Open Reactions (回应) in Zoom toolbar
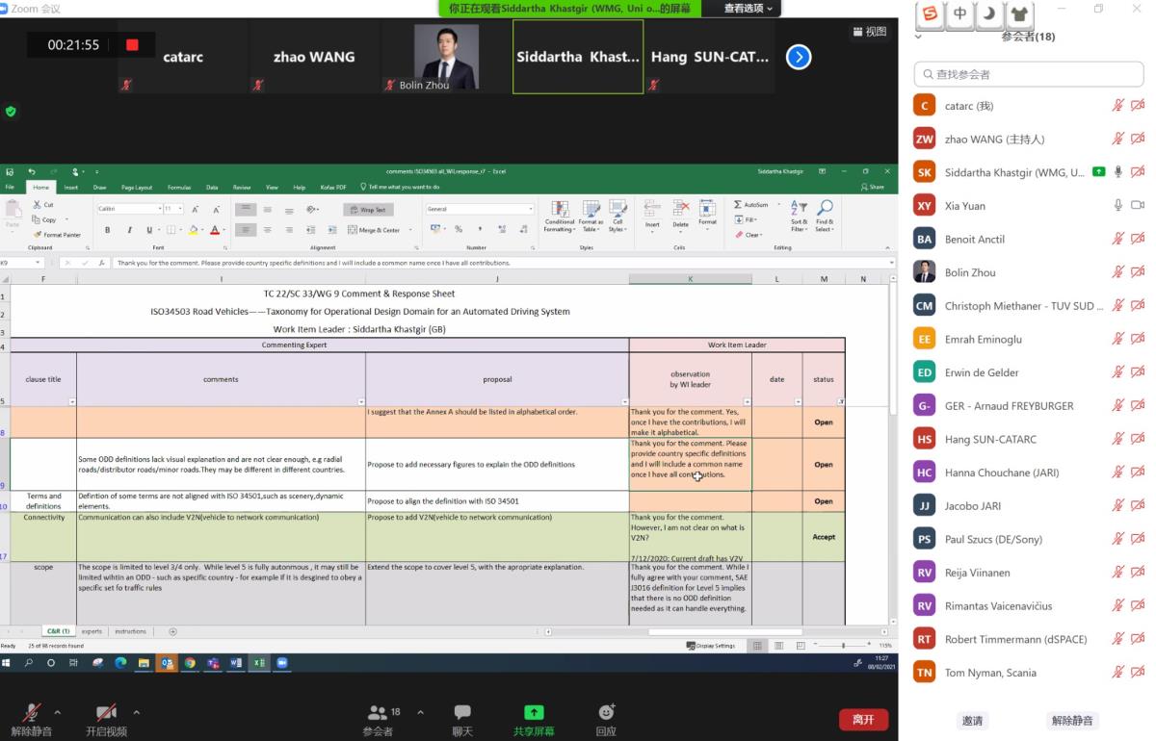1156x741 pixels. pos(606,719)
